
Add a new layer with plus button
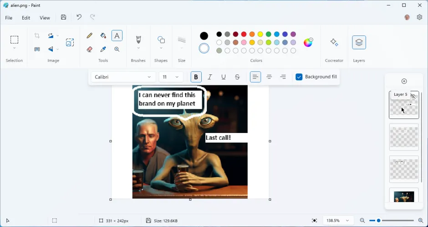pos(404,81)
